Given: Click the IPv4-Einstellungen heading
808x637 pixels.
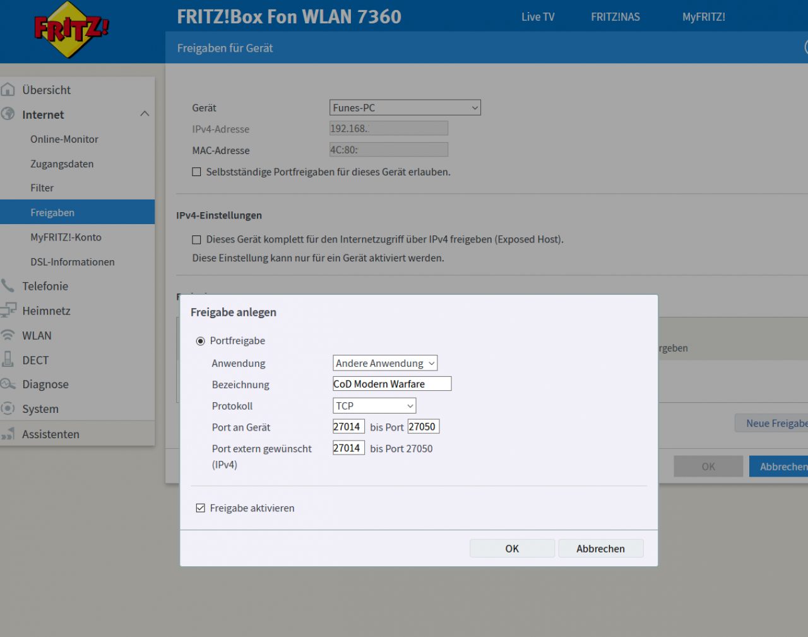Looking at the screenshot, I should point(219,215).
